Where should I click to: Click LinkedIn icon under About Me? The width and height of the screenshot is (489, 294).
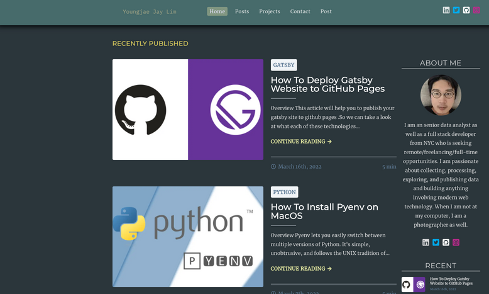pyautogui.click(x=426, y=242)
